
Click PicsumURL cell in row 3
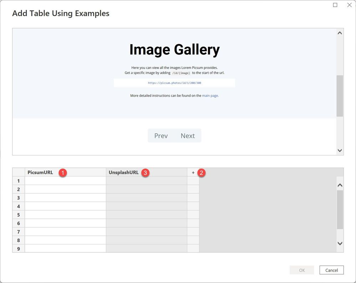[x=65, y=198]
